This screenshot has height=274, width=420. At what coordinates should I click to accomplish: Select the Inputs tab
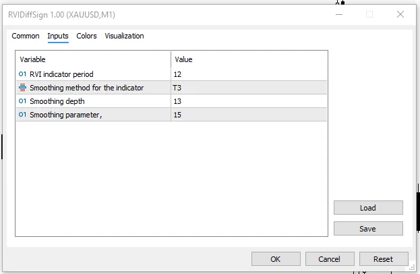point(58,36)
